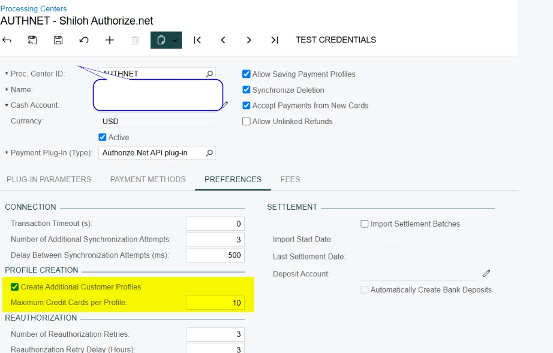553x353 pixels.
Task: Click the Transaction Timeout field
Action: tap(215, 224)
